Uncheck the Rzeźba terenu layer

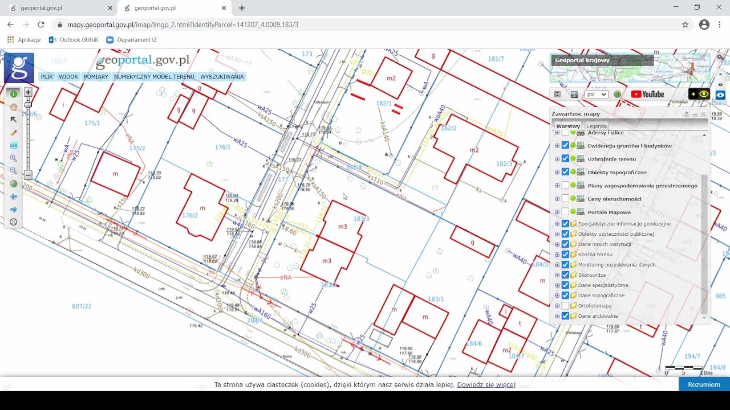[565, 255]
